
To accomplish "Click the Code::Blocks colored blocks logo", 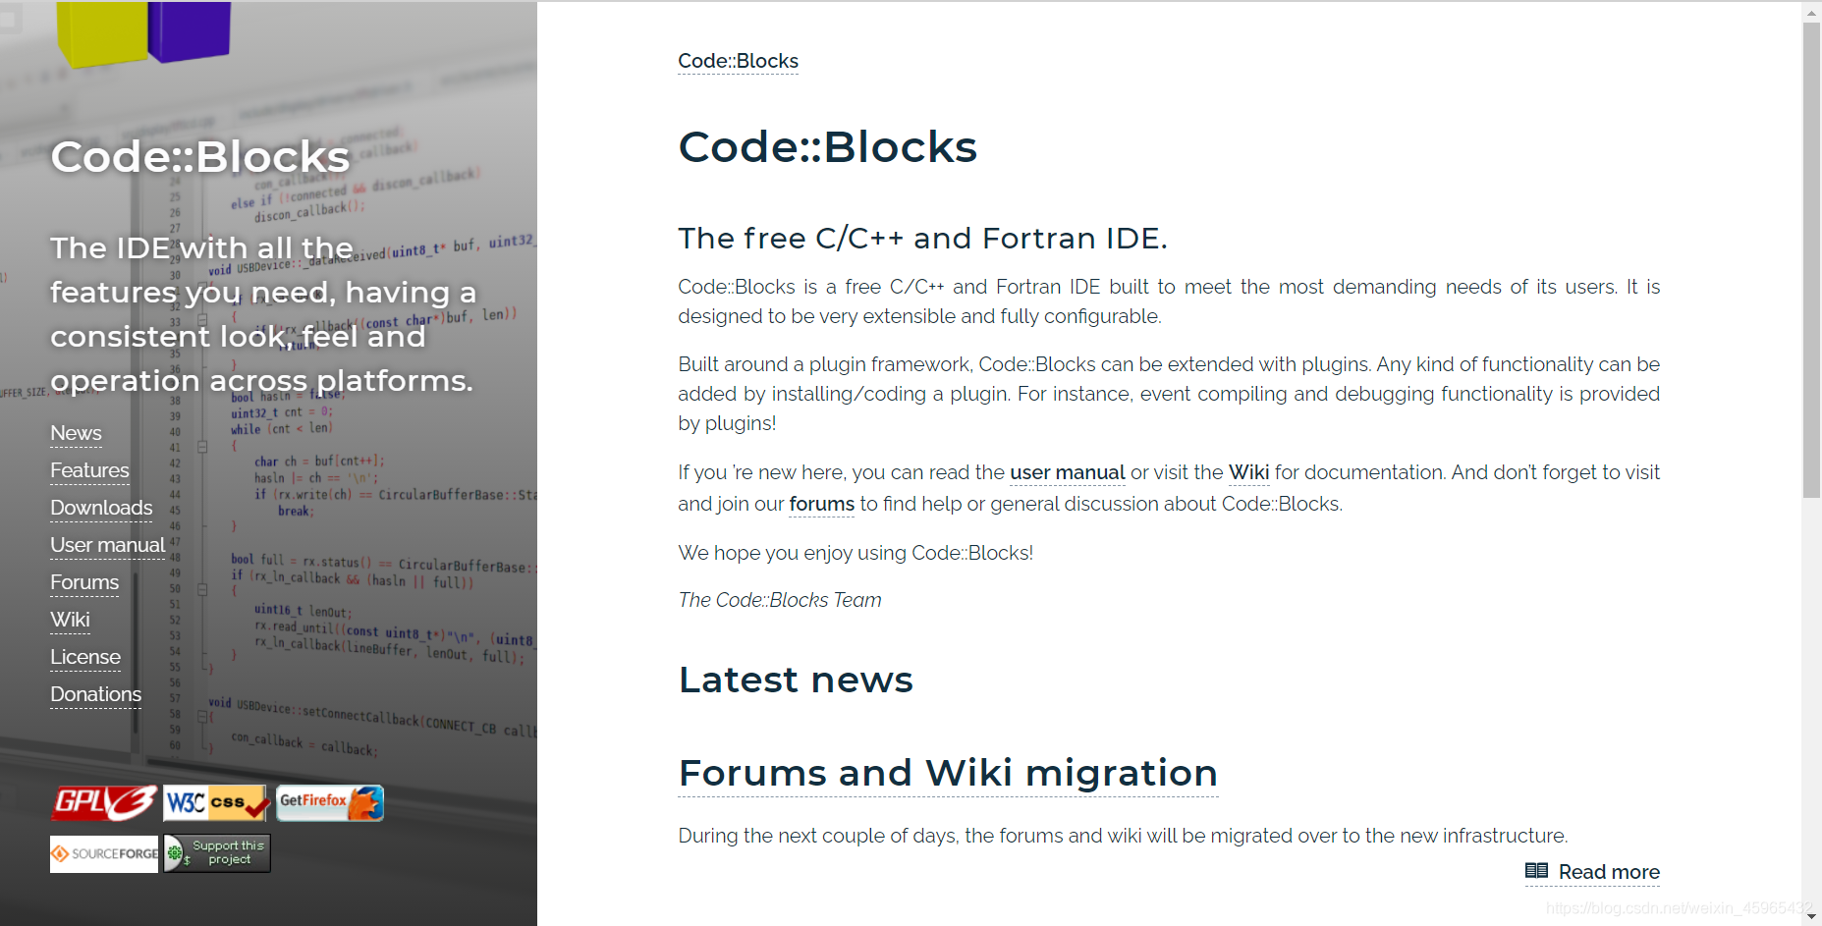I will pyautogui.click(x=143, y=32).
